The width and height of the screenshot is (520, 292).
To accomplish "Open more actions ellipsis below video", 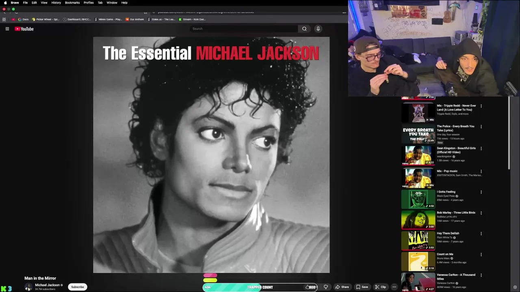I will tap(394, 287).
